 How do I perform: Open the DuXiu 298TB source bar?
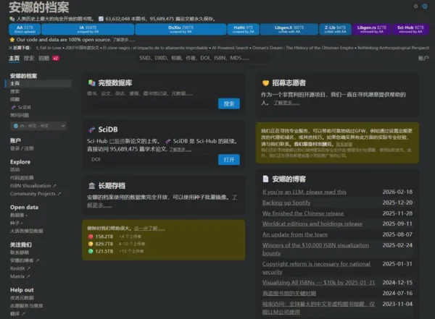click(181, 30)
